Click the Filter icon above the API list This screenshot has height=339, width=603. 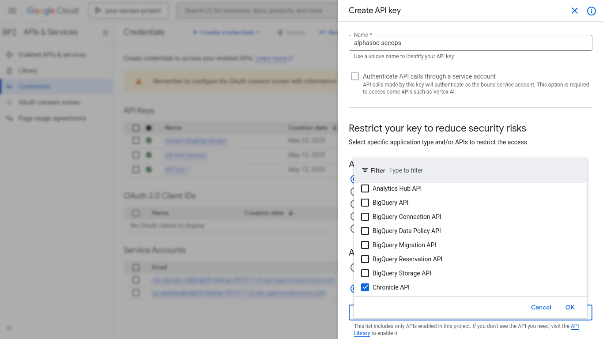tap(365, 170)
